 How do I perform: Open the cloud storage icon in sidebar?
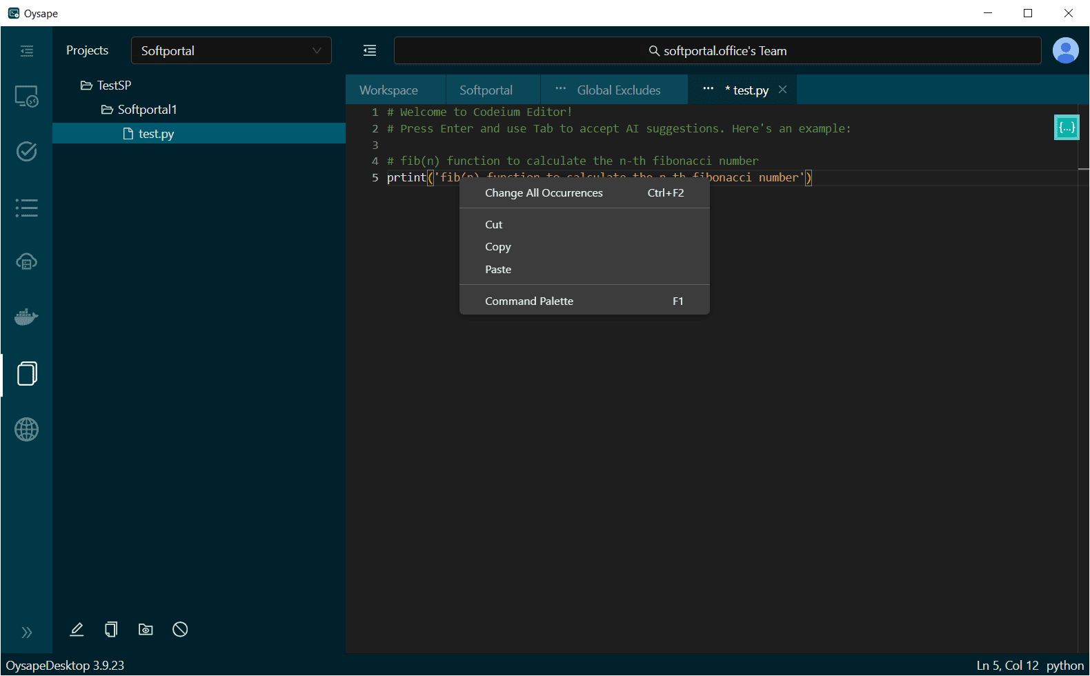tap(27, 262)
